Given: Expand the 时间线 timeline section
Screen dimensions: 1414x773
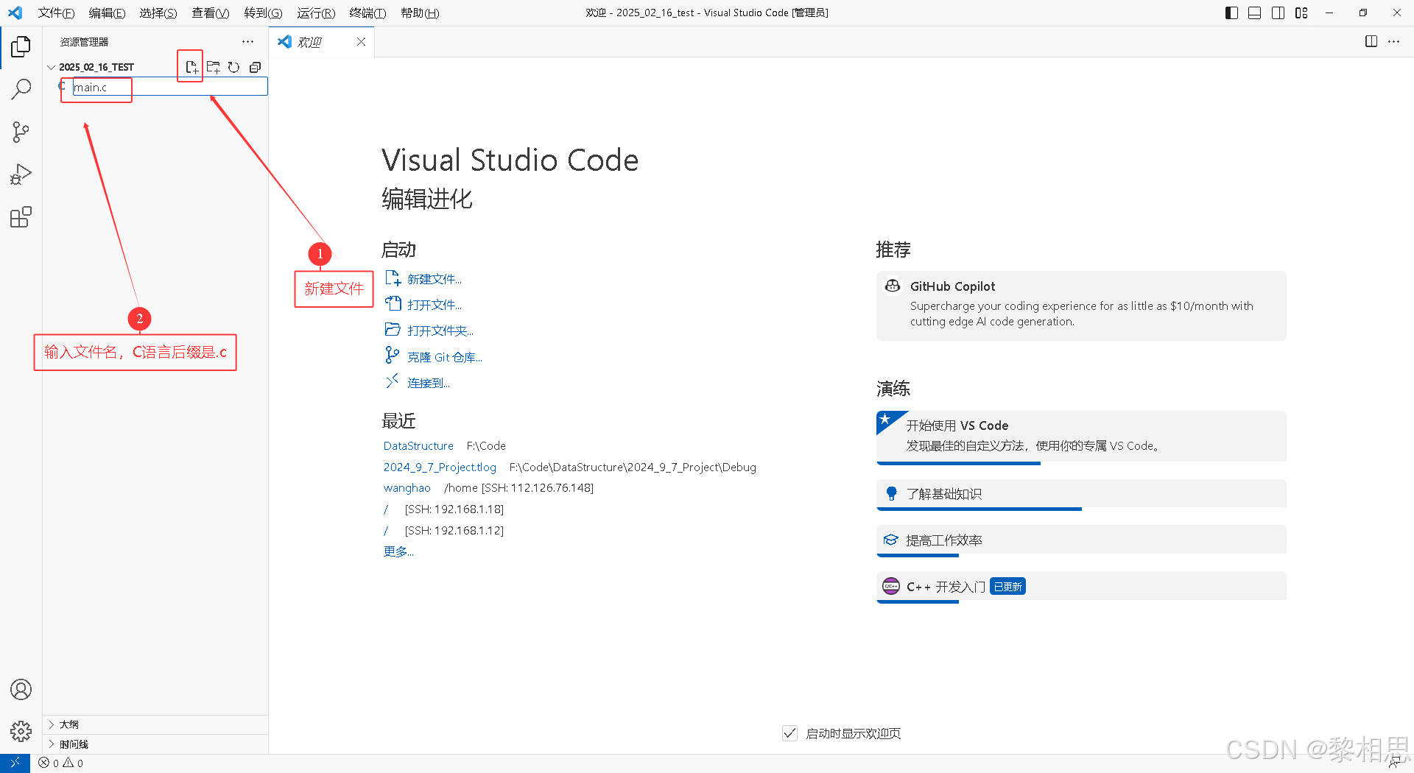Looking at the screenshot, I should point(156,744).
